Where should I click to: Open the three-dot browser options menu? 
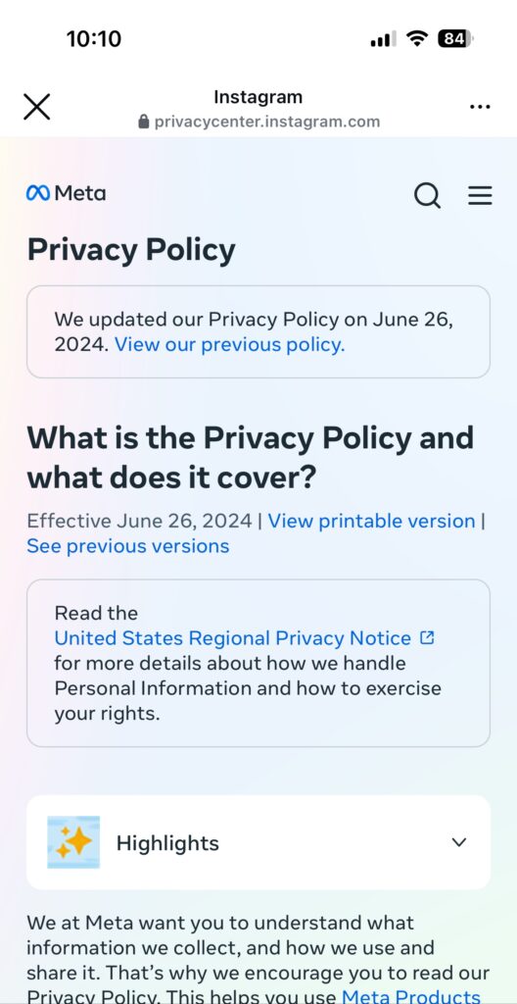click(x=480, y=107)
